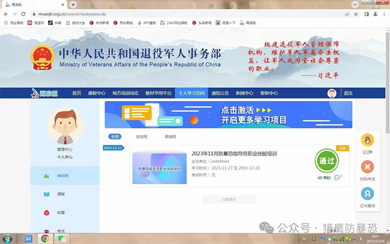Click the 培训班 people icon in sidebar
390x244 pixels.
pyautogui.click(x=46, y=176)
